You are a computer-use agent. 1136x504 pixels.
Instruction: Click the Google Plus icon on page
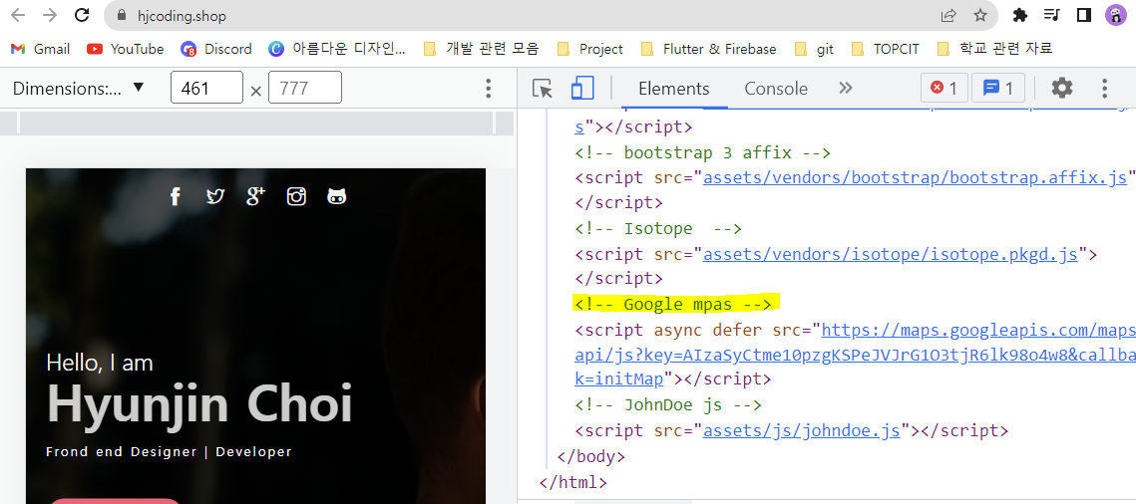click(255, 195)
